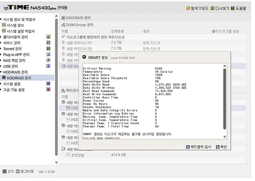Viewport: 255px width, 181px height.
Task: Click the 끄기 power off icon
Action: tap(4, 171)
